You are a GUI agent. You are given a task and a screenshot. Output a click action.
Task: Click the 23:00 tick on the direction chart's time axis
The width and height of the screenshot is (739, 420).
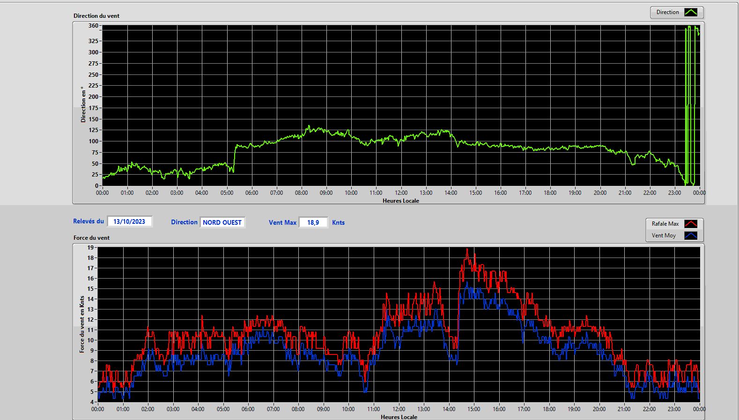pos(674,192)
